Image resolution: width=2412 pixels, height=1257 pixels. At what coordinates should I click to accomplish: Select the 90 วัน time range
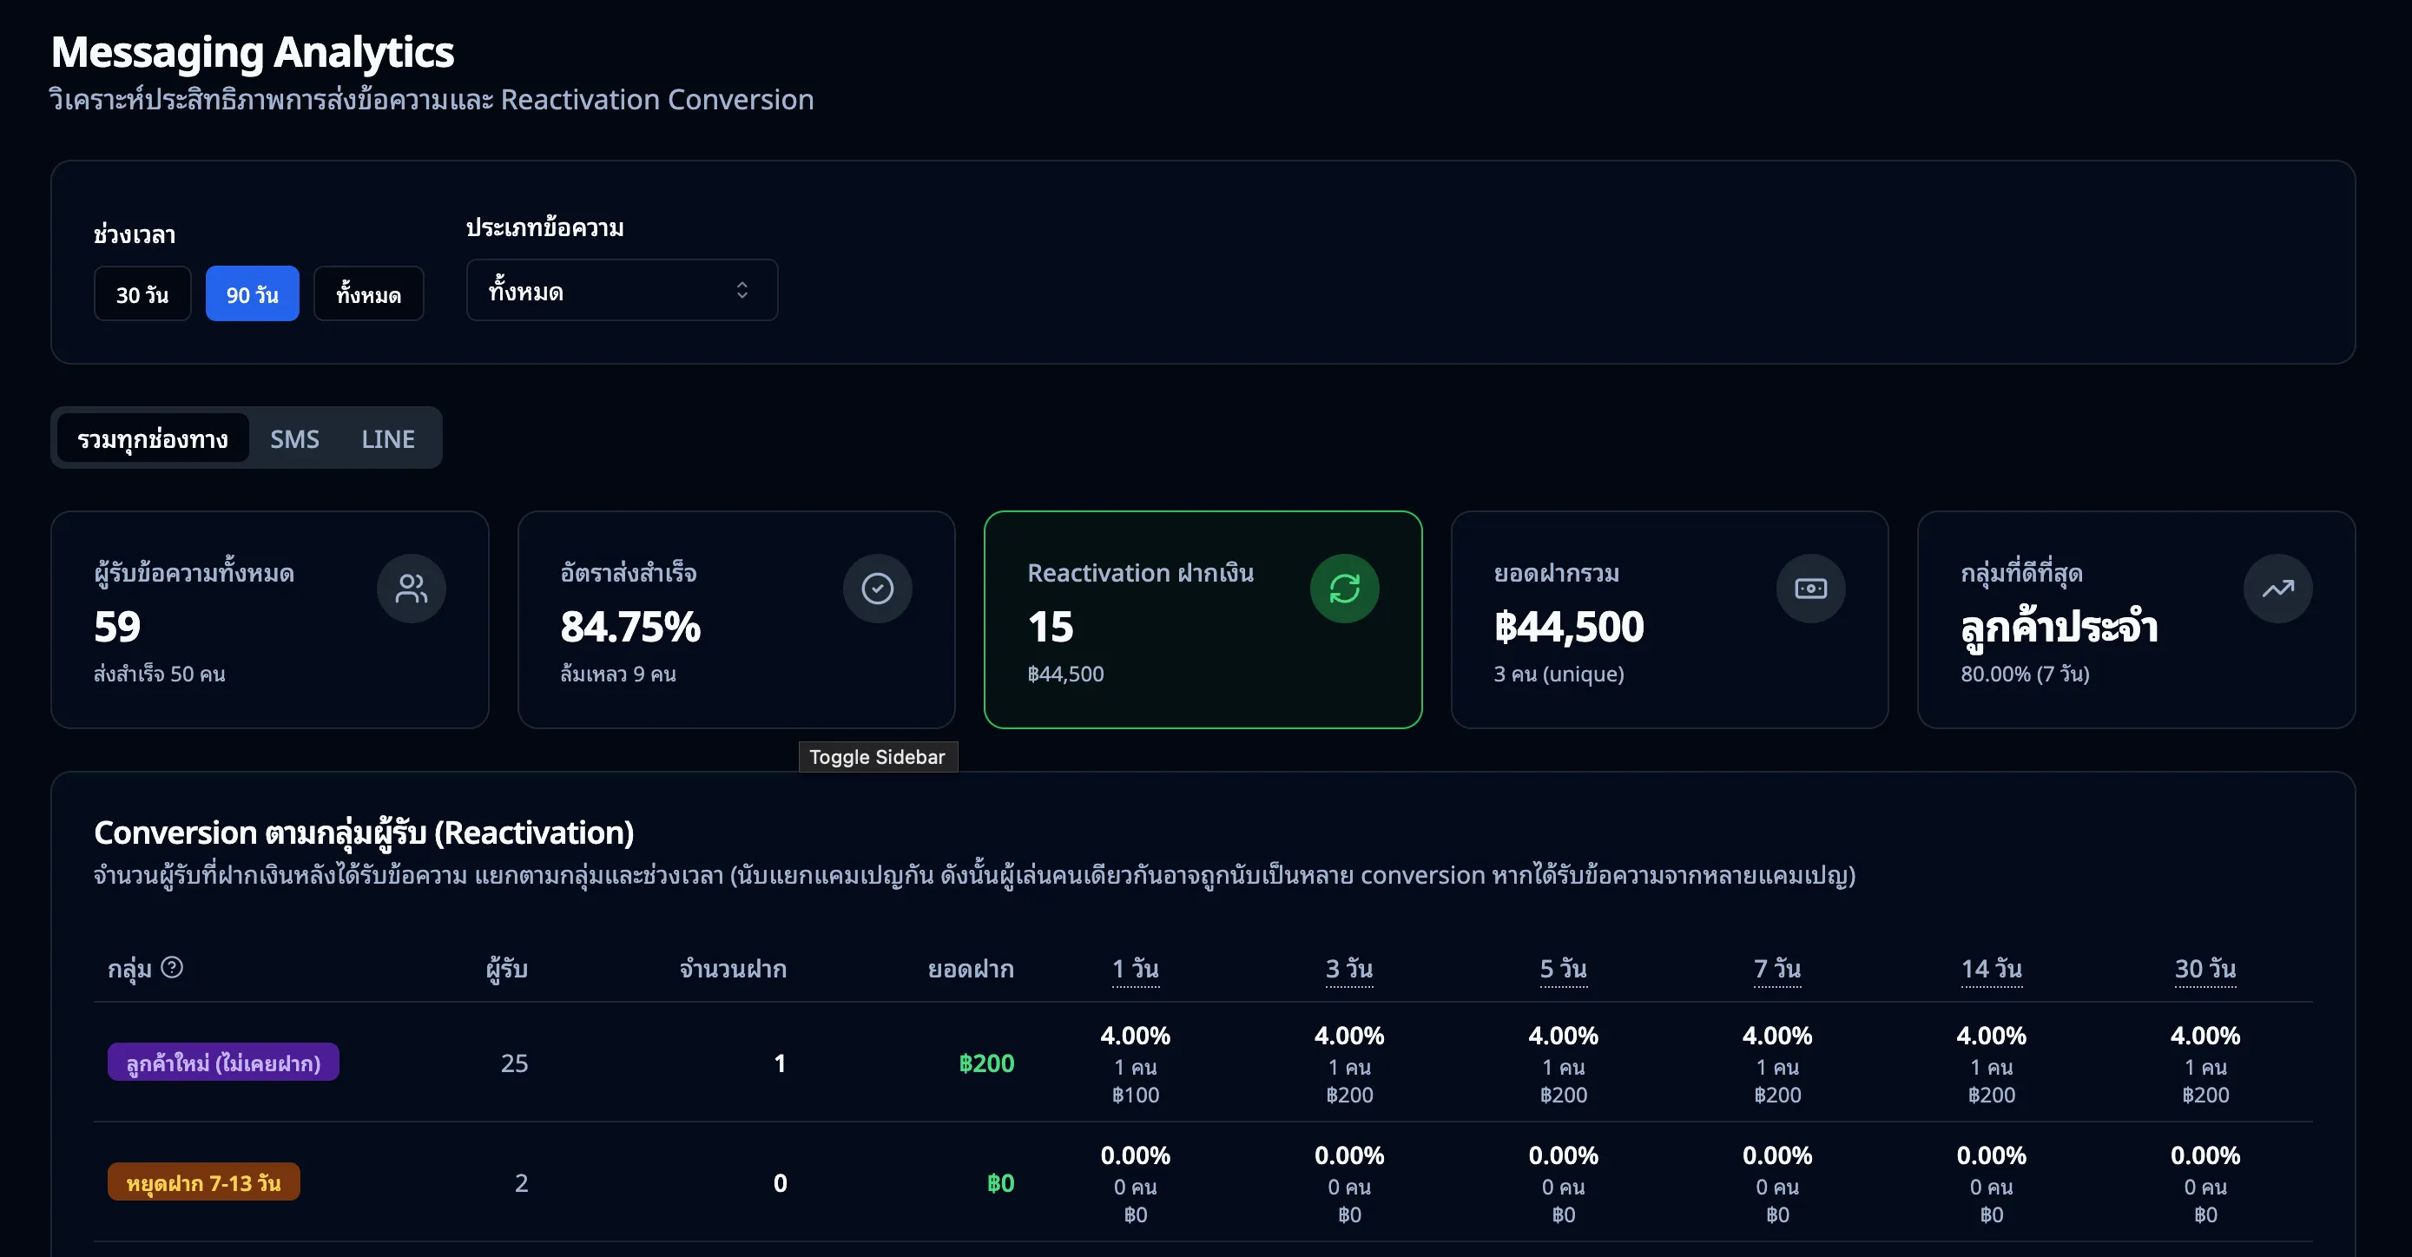pyautogui.click(x=252, y=294)
